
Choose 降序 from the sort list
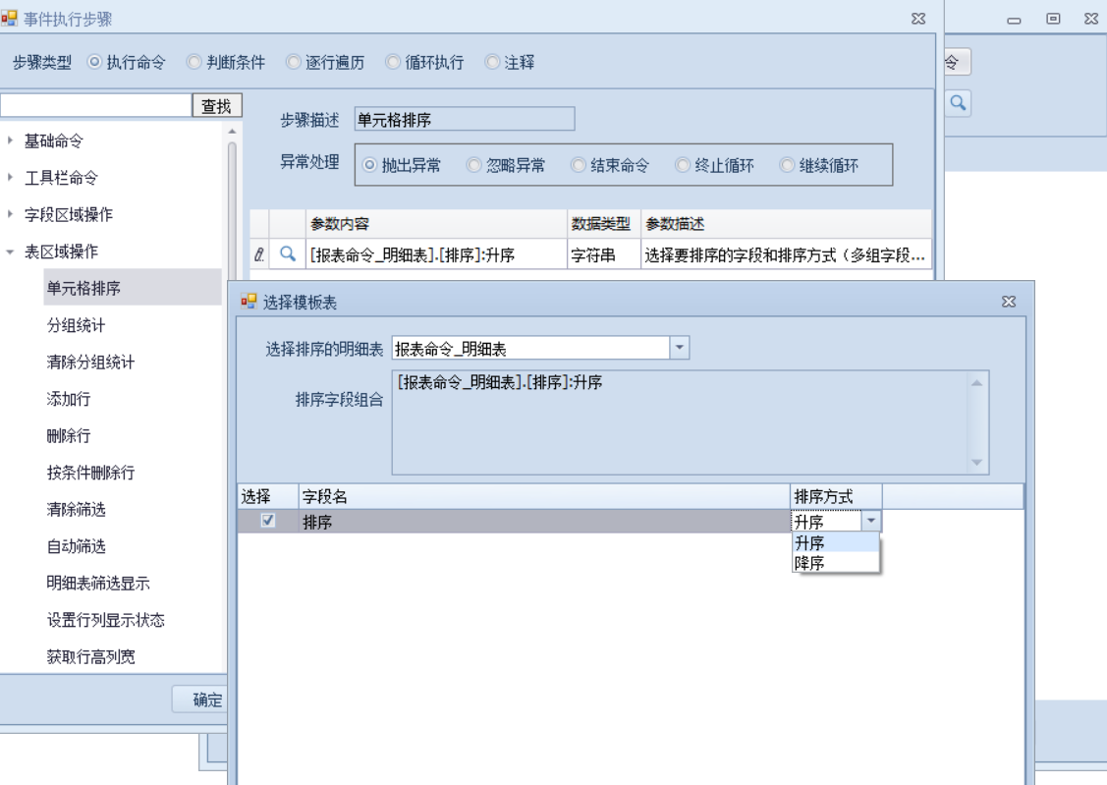tap(810, 563)
